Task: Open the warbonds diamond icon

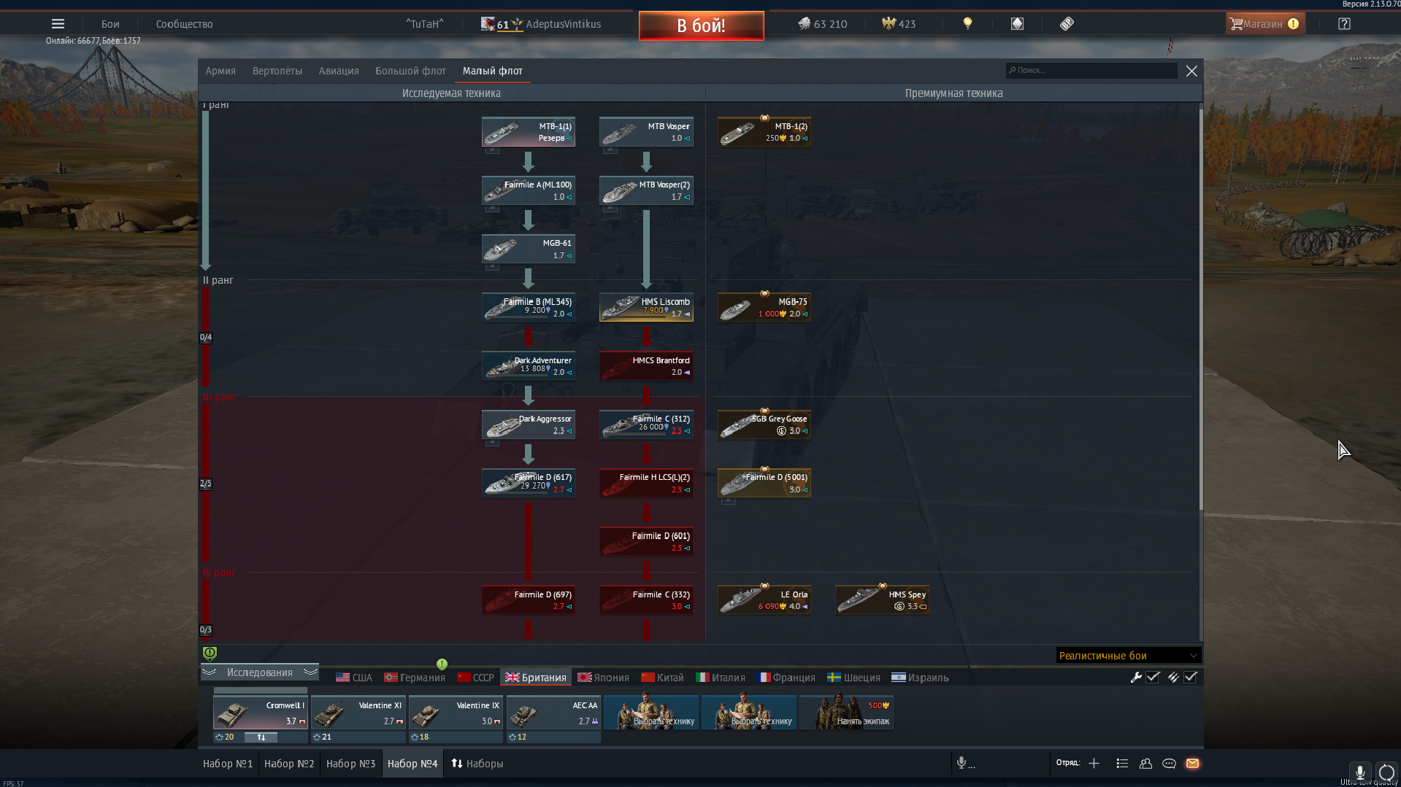Action: point(1017,24)
